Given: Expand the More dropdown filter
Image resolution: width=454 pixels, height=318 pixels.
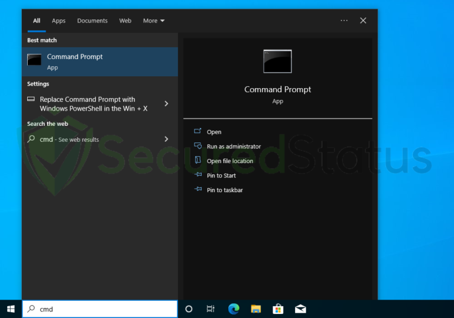Looking at the screenshot, I should [x=154, y=21].
